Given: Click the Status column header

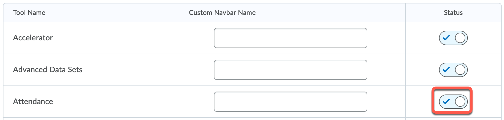Looking at the screenshot, I should click(x=453, y=13).
